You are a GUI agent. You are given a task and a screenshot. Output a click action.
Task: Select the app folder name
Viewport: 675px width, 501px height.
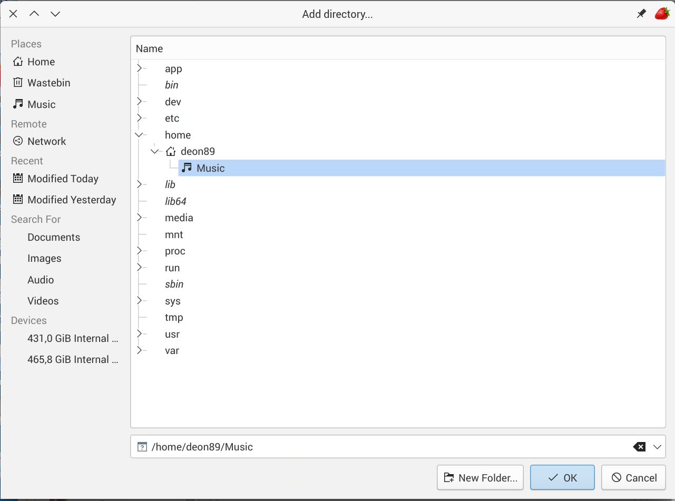[173, 68]
